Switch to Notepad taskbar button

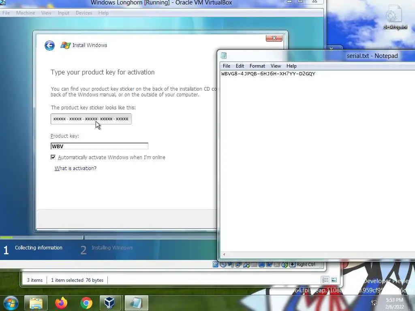(x=137, y=303)
